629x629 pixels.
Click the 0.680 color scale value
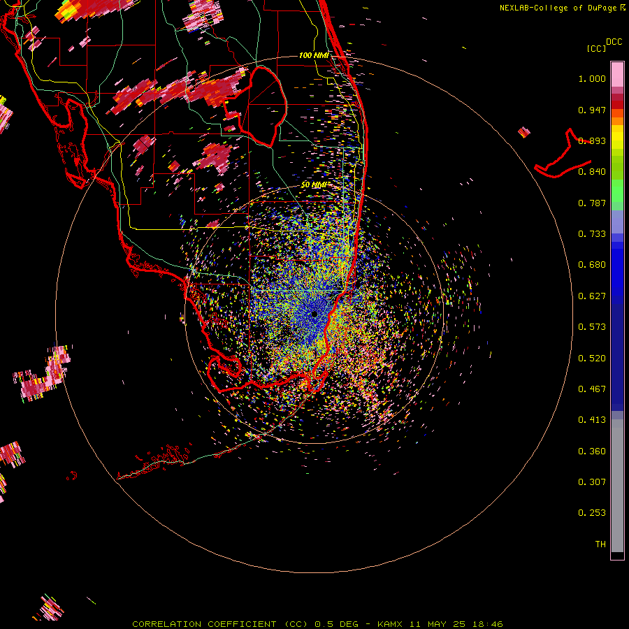pyautogui.click(x=592, y=265)
